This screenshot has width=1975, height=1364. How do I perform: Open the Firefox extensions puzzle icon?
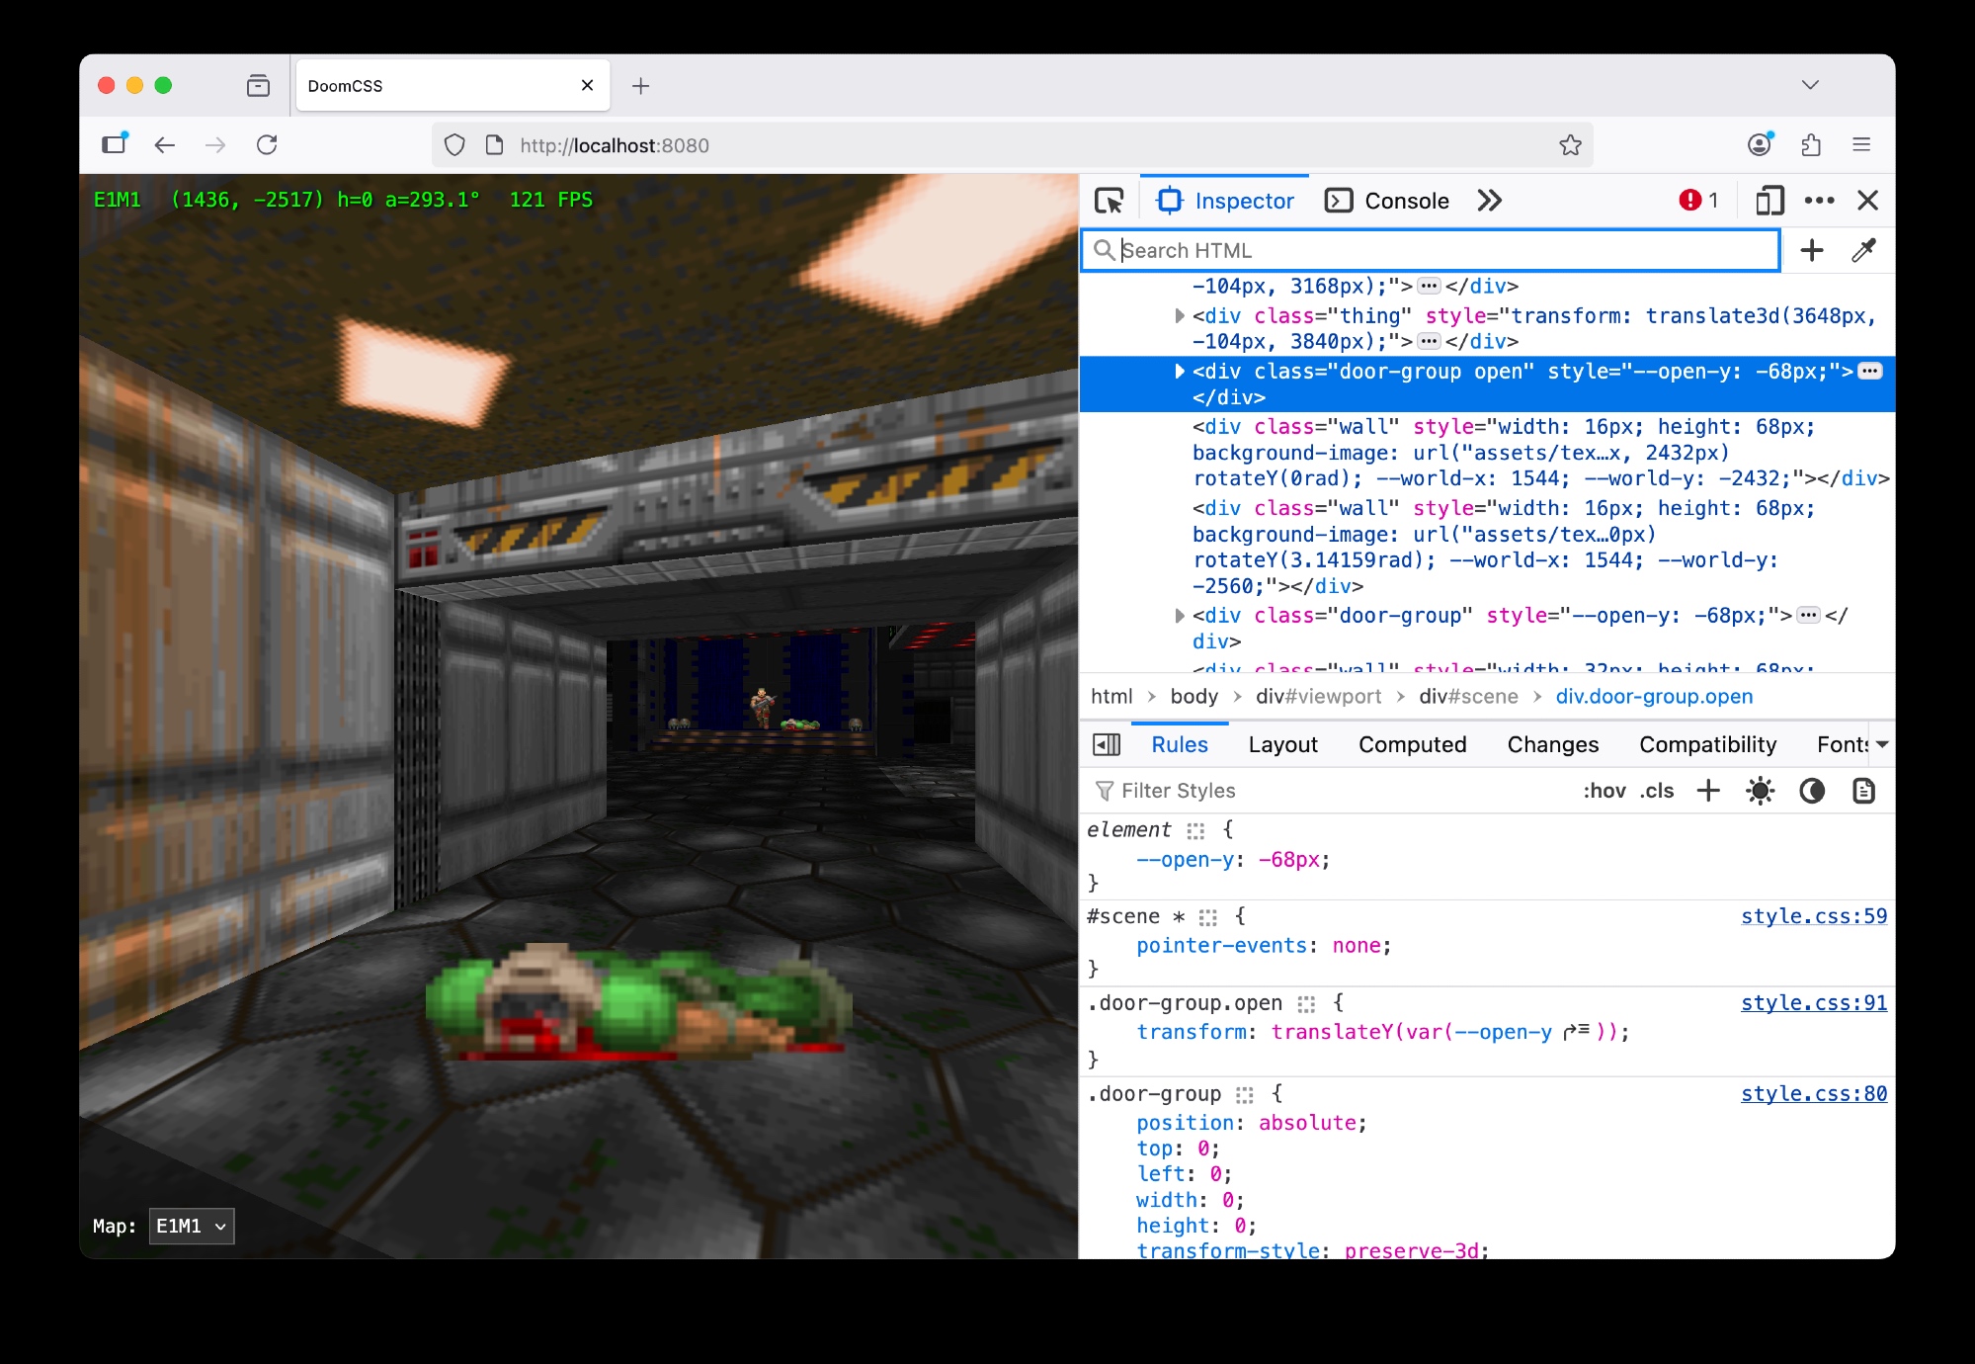tap(1811, 145)
